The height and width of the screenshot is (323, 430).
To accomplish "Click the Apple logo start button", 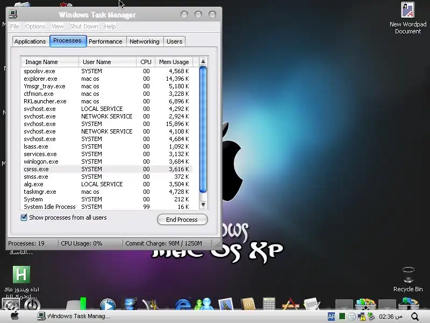I will [x=15, y=316].
